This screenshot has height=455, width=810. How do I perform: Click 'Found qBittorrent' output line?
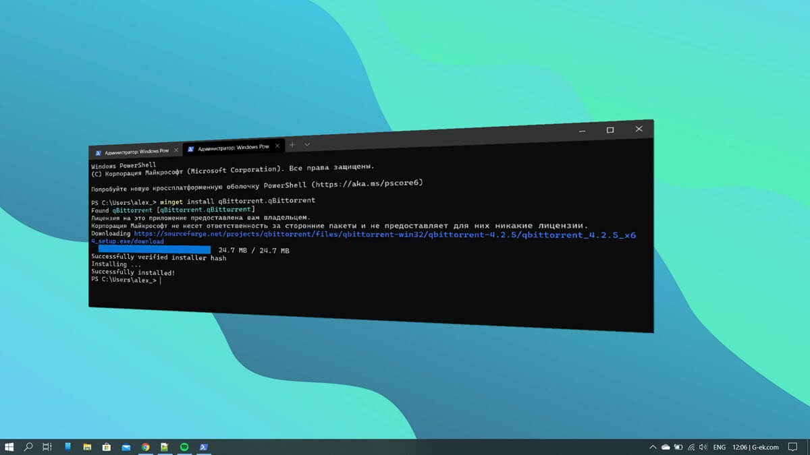(x=172, y=210)
